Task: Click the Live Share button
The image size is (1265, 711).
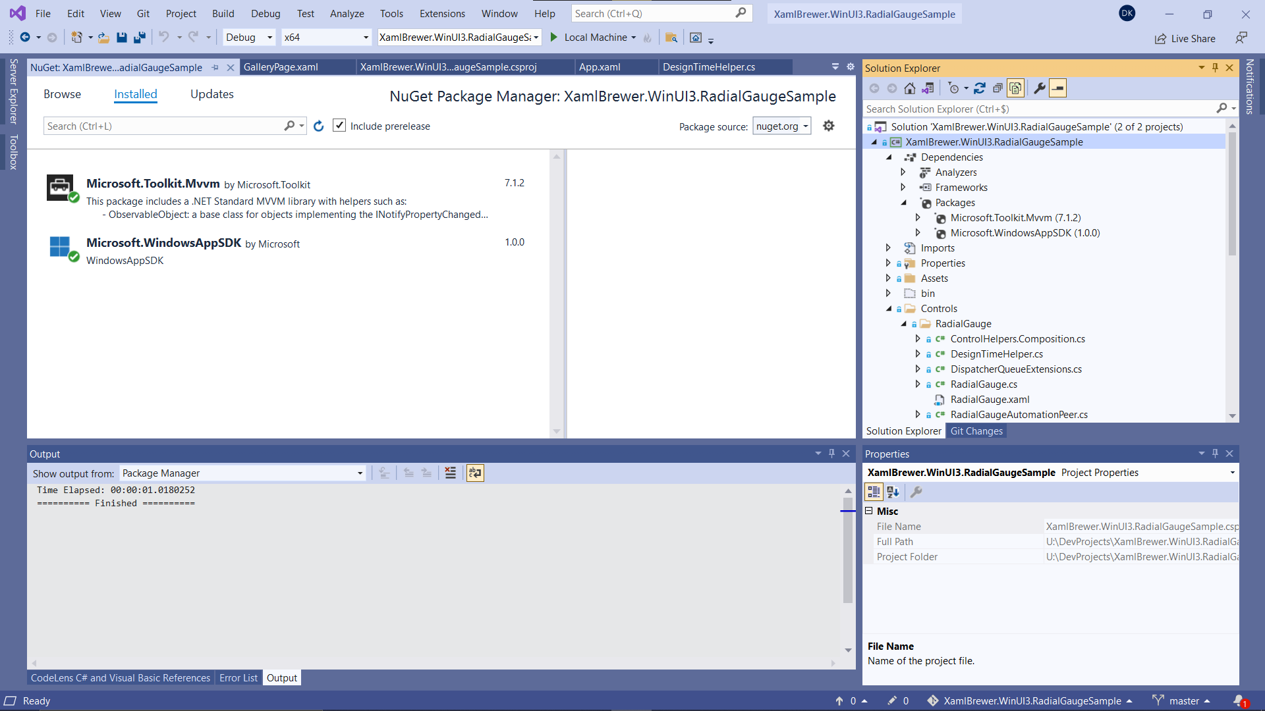Action: (x=1185, y=38)
